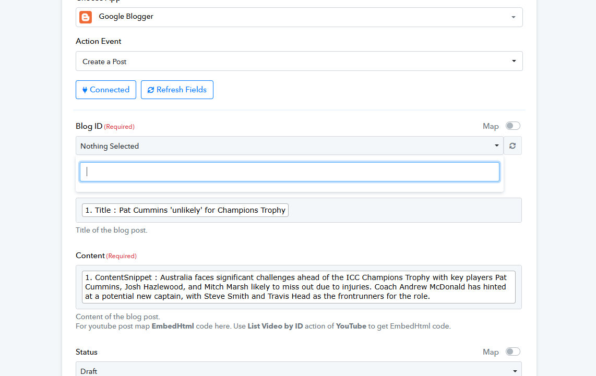This screenshot has height=376, width=596.
Task: Click the bold 'YouTube' text in help note
Action: 351,326
